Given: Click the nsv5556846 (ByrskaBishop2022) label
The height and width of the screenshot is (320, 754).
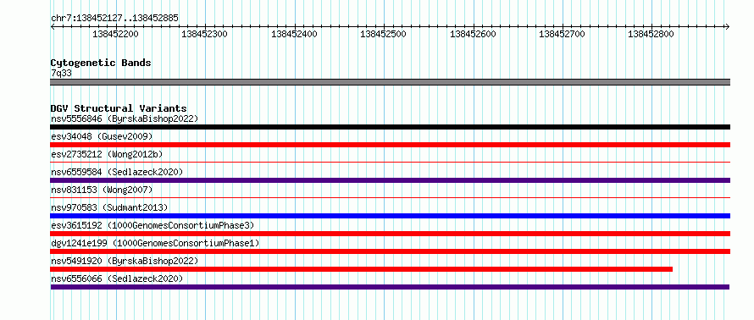Looking at the screenshot, I should coord(125,119).
